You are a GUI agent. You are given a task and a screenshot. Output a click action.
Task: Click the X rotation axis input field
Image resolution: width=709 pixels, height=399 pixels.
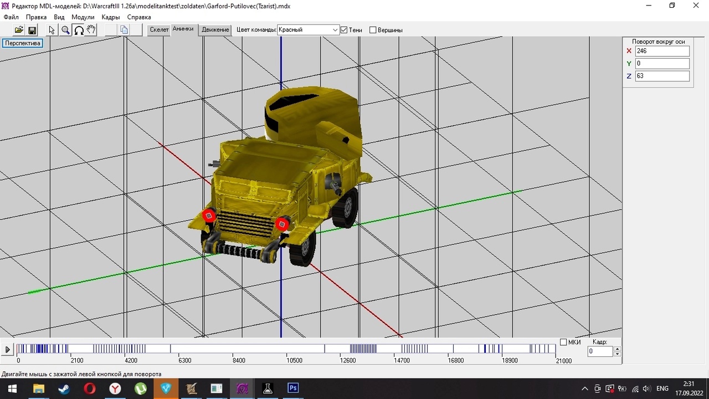click(662, 51)
